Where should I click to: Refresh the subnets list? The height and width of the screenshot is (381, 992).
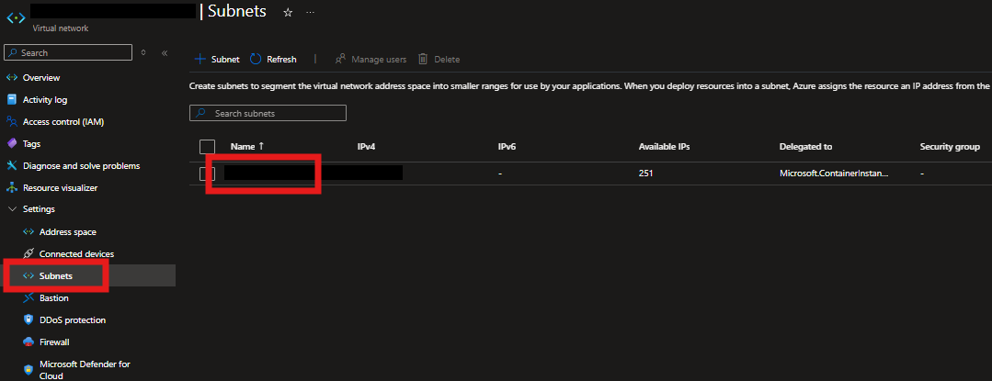(273, 60)
